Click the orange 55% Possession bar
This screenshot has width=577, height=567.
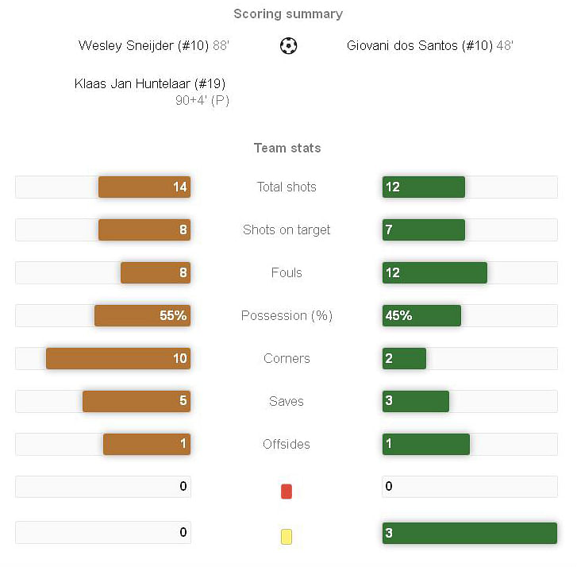point(142,316)
